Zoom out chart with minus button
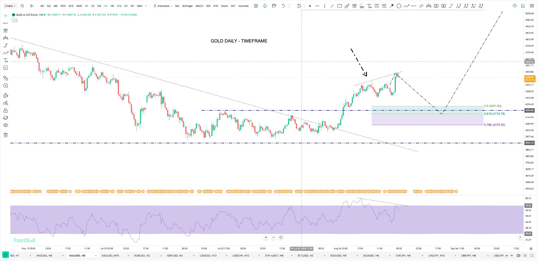This screenshot has height=261, width=537. tap(274, 238)
